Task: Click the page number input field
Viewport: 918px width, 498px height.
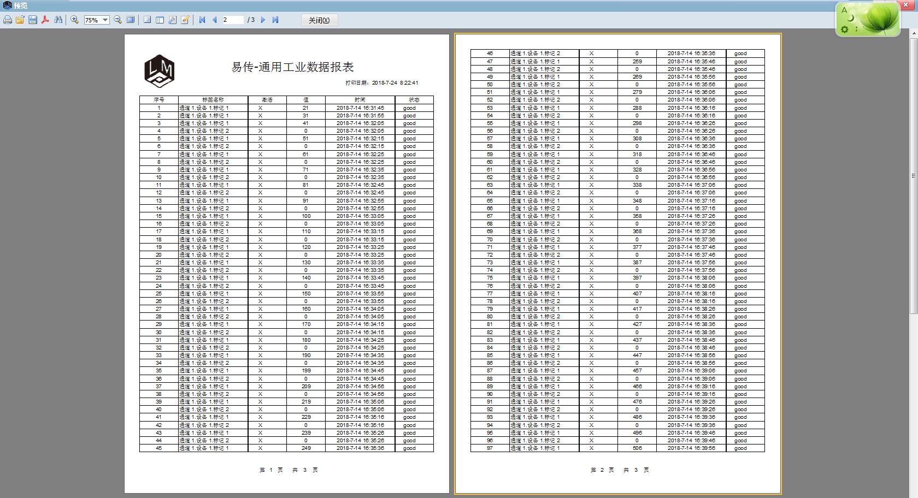Action: 233,20
